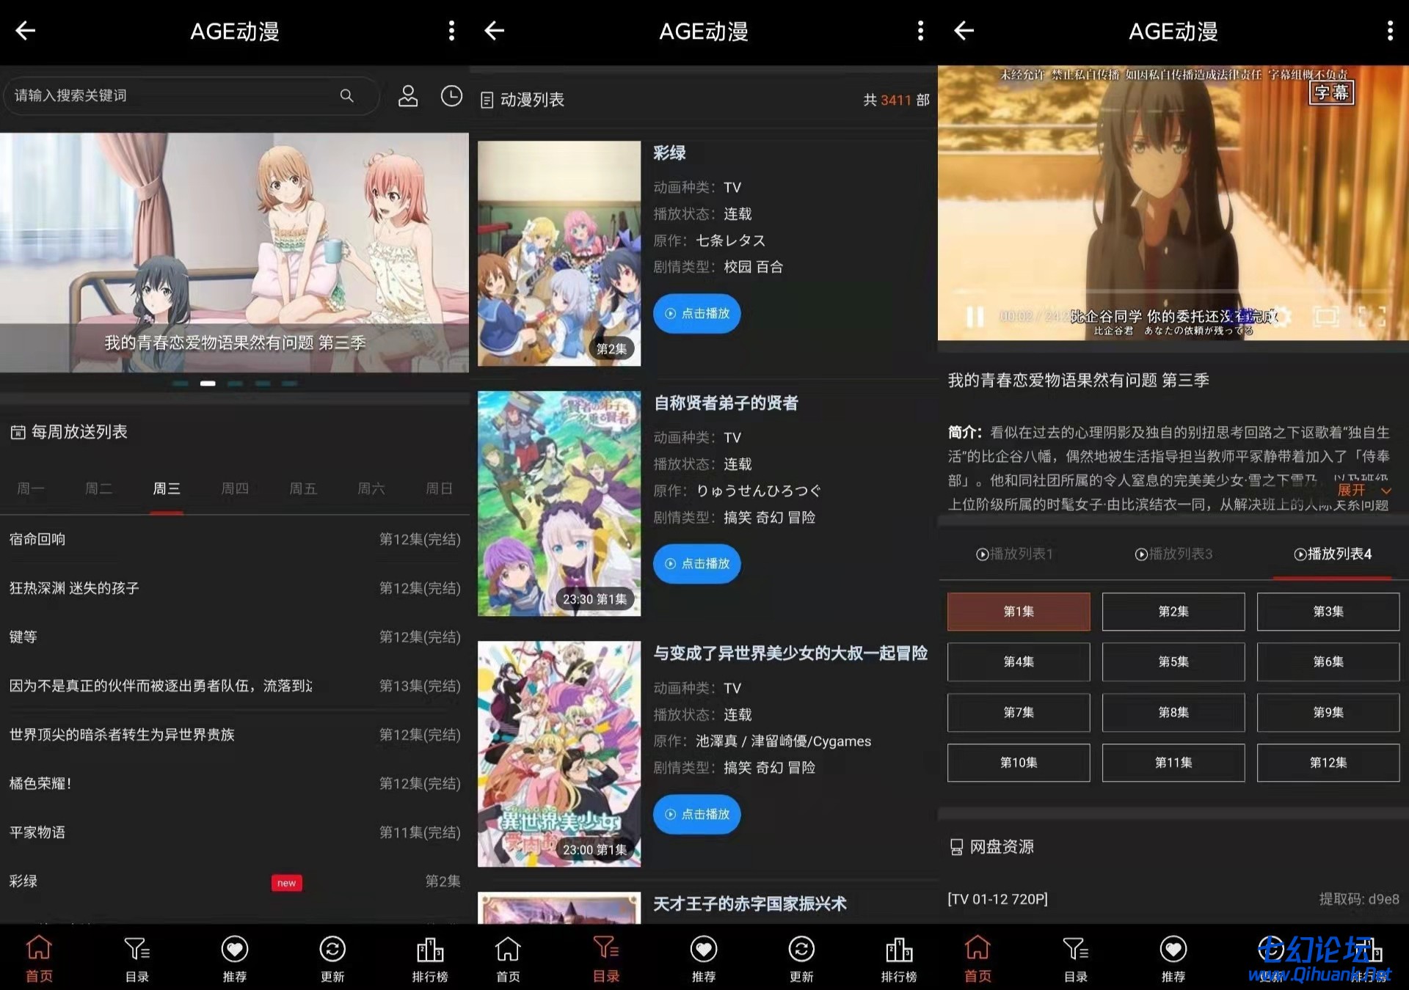Open overflow menu in right AGE动漫 screen
Viewport: 1409px width, 990px height.
[x=1389, y=31]
